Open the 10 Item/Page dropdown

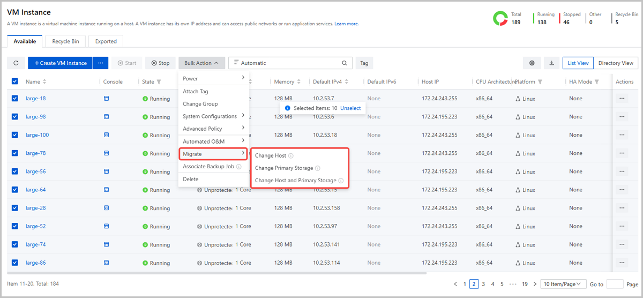point(562,284)
